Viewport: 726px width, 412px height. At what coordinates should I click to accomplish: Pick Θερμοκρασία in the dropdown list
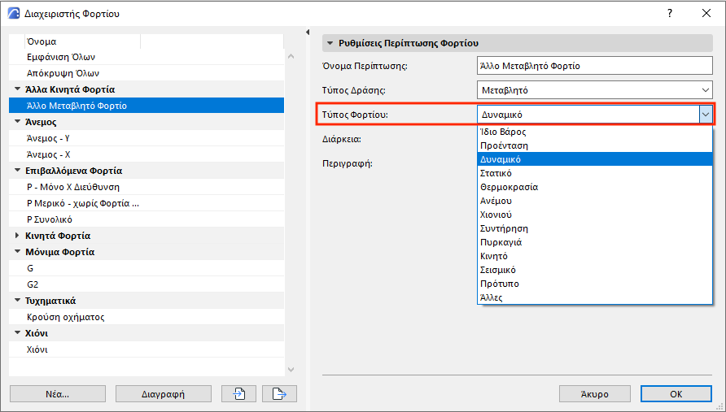510,187
